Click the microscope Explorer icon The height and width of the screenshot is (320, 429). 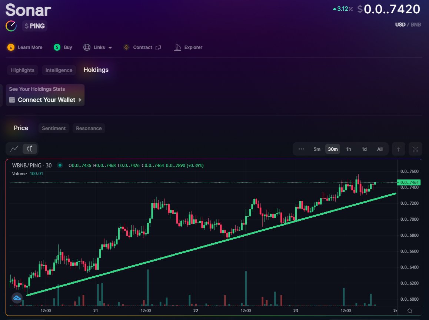click(177, 47)
